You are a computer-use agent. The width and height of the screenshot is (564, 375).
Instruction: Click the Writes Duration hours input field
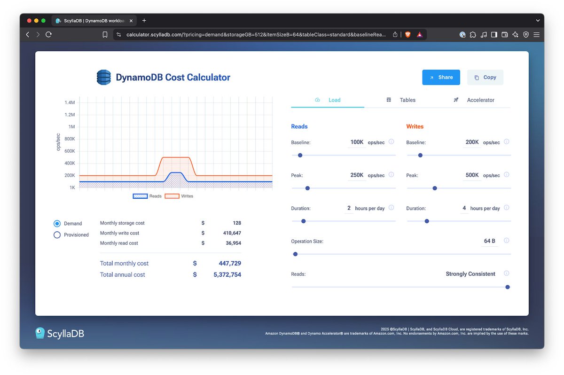[x=464, y=208]
